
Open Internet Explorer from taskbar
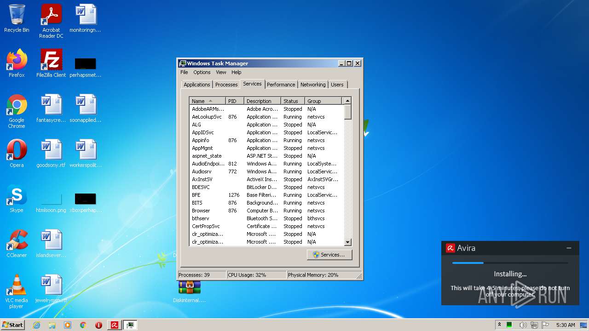pyautogui.click(x=36, y=325)
